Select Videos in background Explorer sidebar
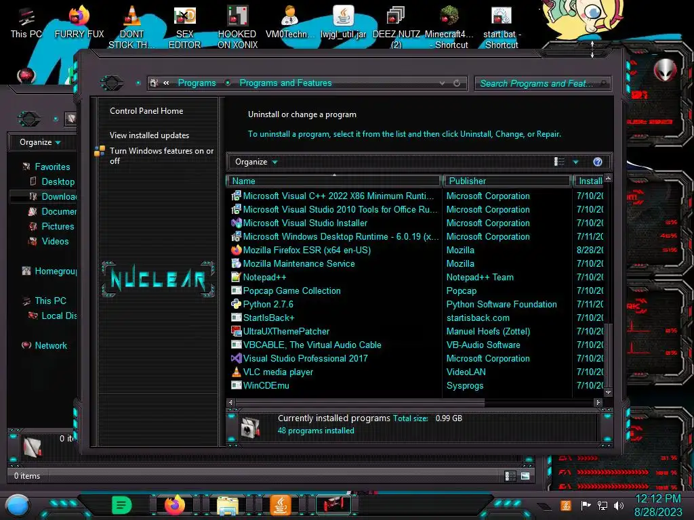Image resolution: width=694 pixels, height=520 pixels. click(55, 242)
